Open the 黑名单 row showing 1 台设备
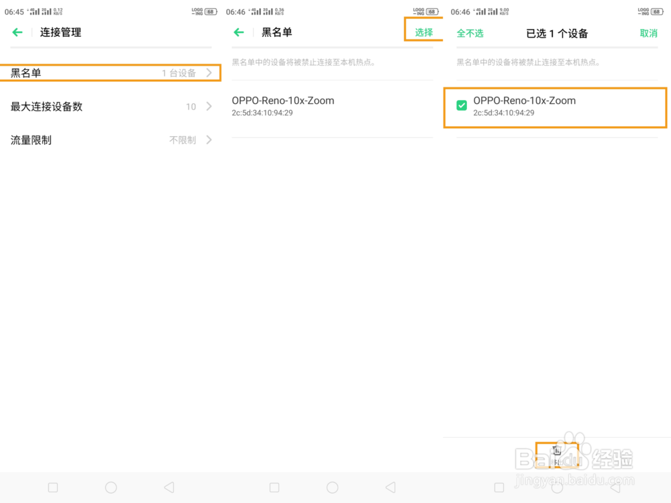The image size is (671, 503). click(x=111, y=72)
